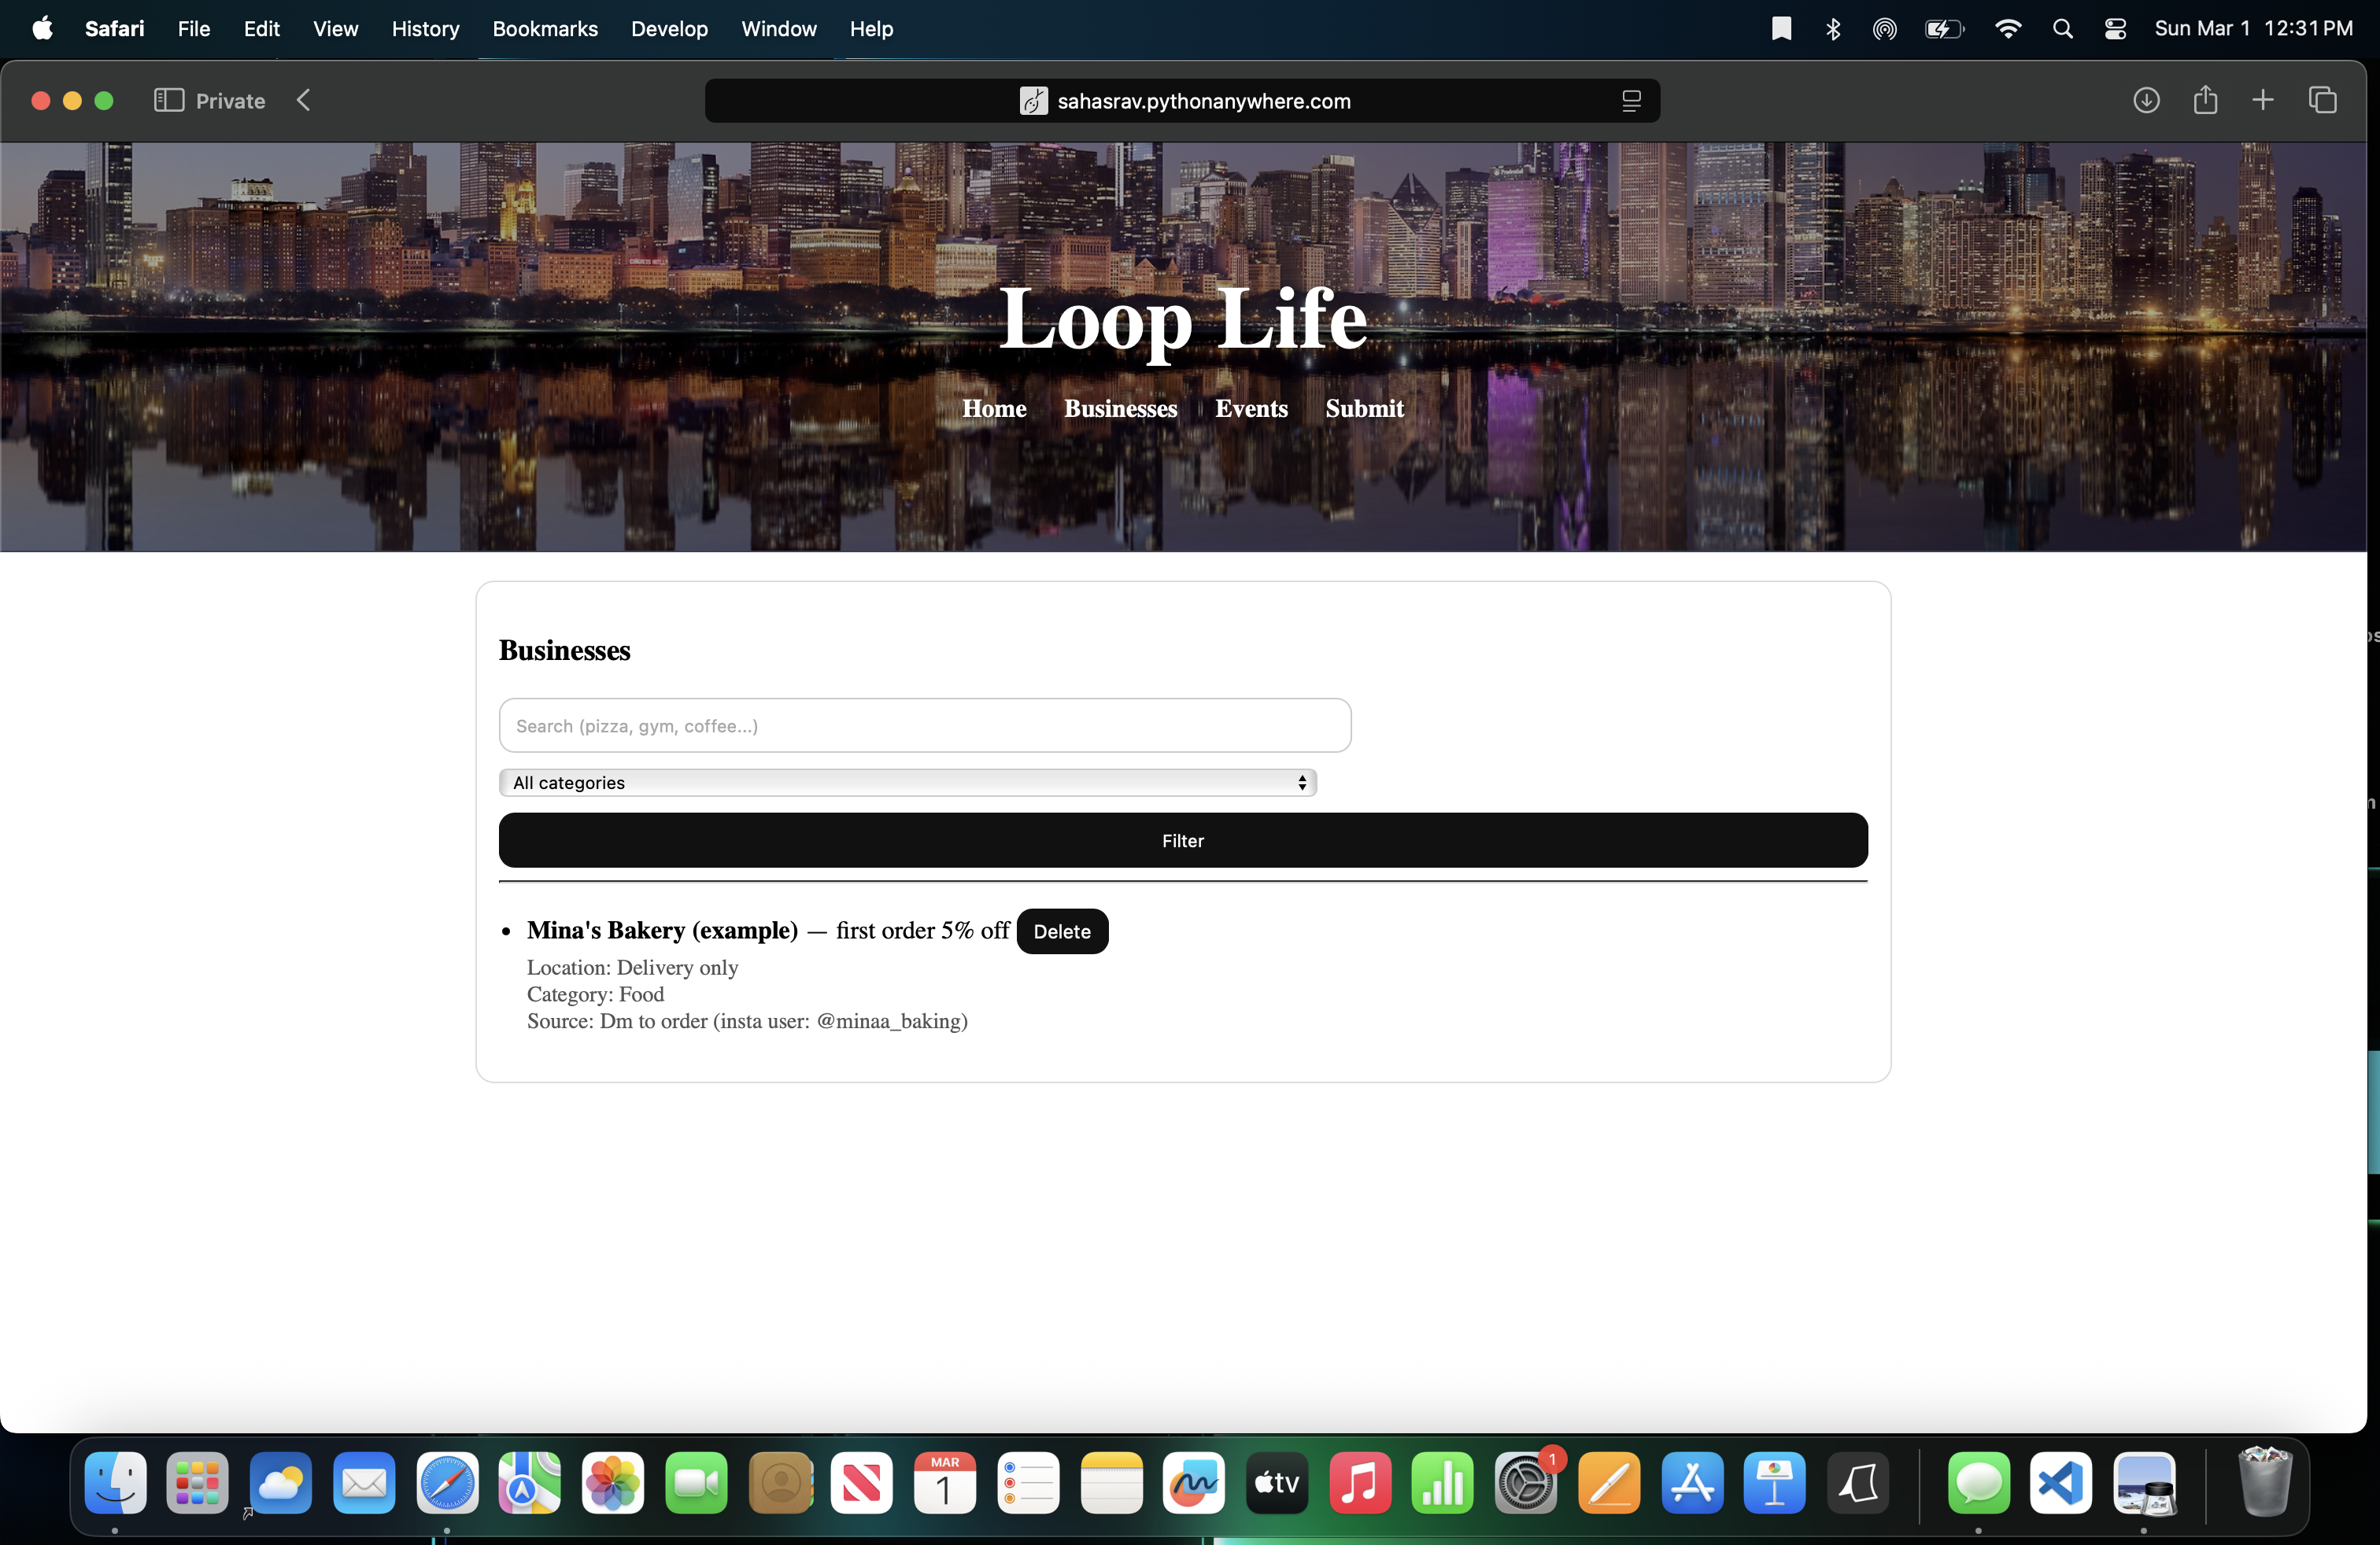Open the Wi-Fi status icon
The height and width of the screenshot is (1545, 2380).
pos(2007,29)
